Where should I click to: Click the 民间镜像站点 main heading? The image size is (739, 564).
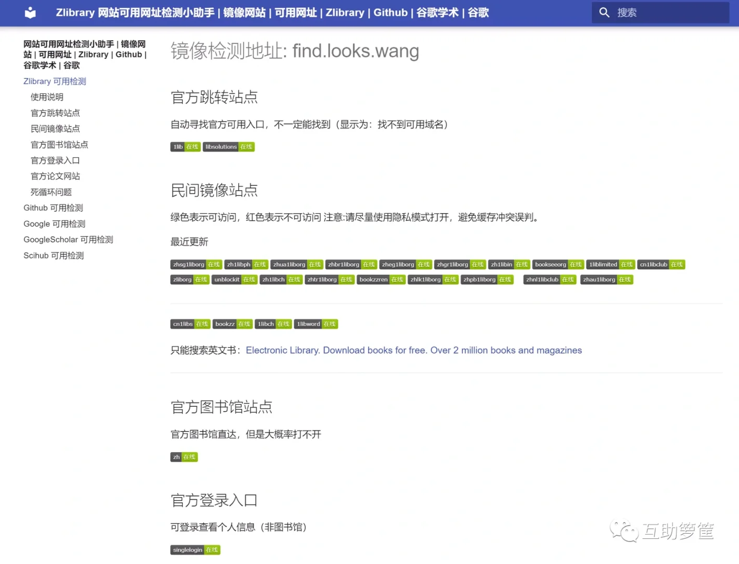pyautogui.click(x=214, y=190)
